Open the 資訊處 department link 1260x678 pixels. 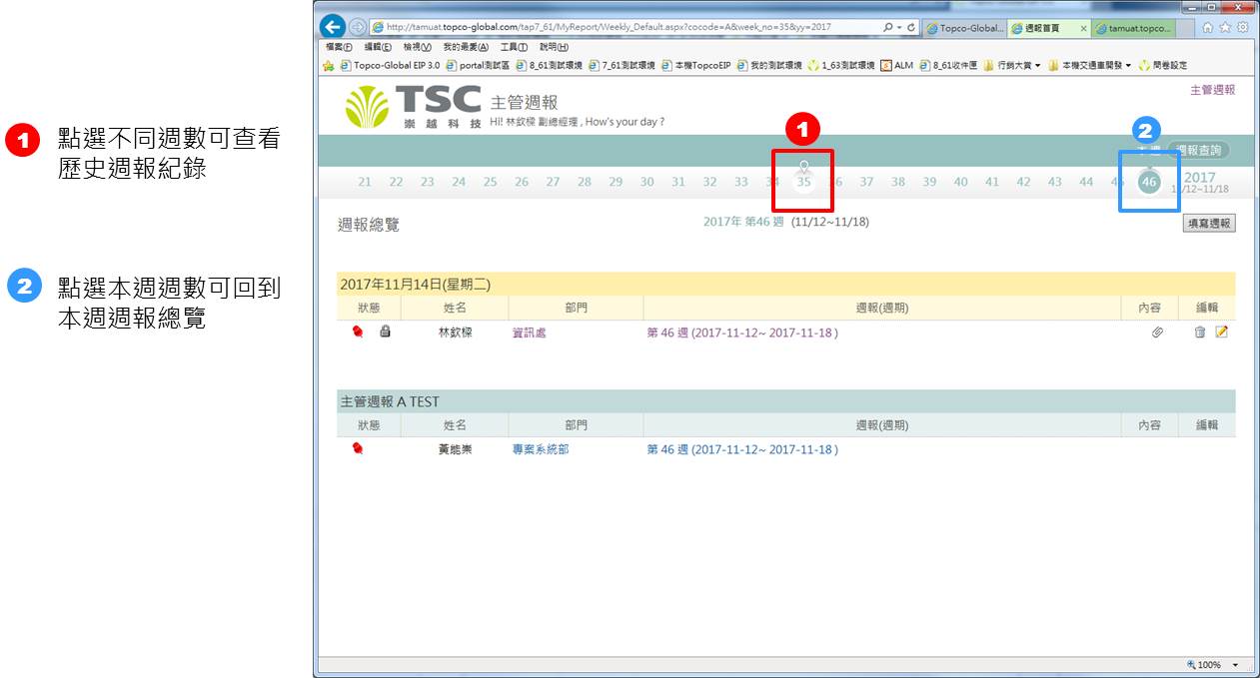pos(529,334)
